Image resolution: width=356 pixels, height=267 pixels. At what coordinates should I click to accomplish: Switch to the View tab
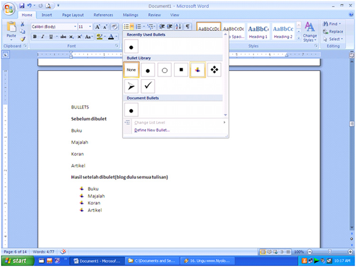point(175,15)
